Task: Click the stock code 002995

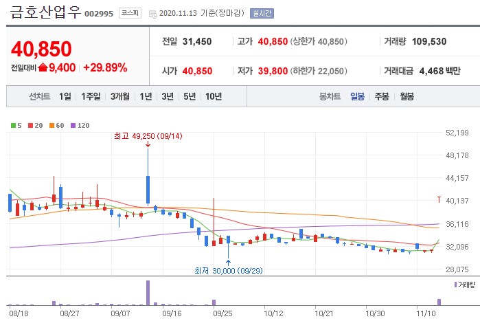Action: [99, 14]
